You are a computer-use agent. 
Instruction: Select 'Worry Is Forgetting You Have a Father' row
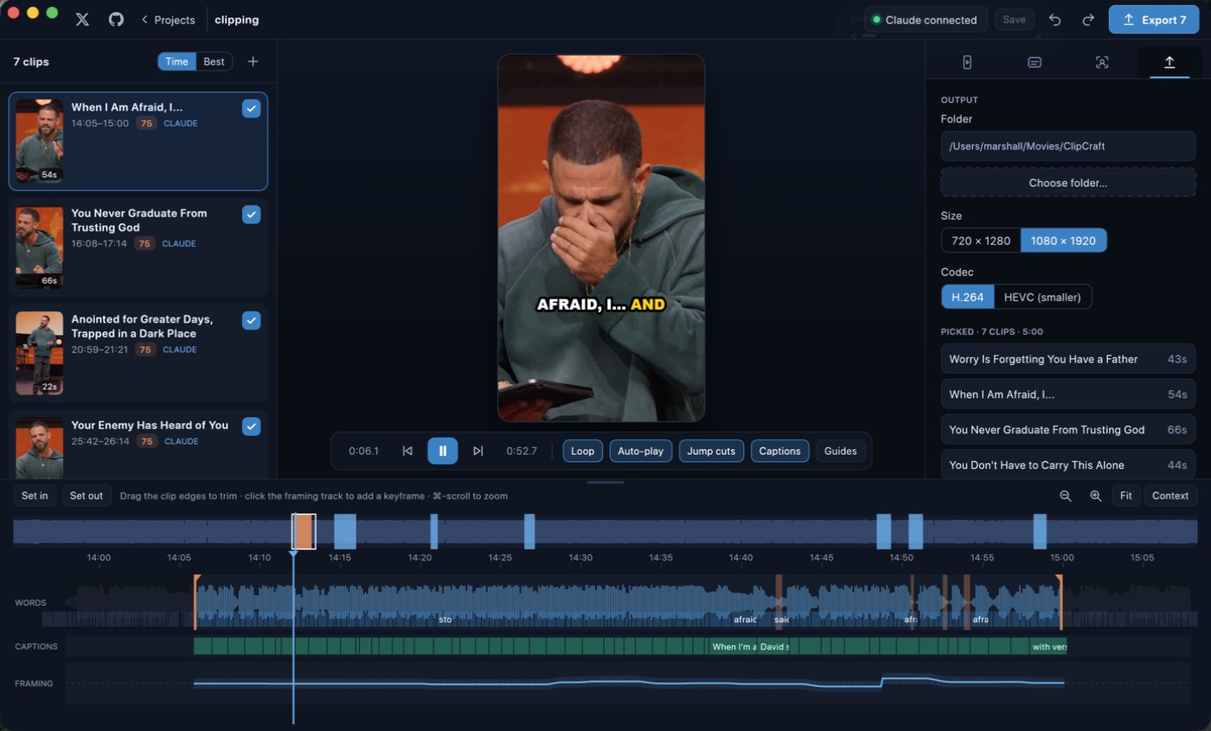(x=1067, y=359)
